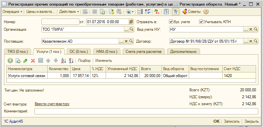Expand the Действия dropdown menu
Viewport: 263px width, 127px height.
pyautogui.click(x=69, y=12)
